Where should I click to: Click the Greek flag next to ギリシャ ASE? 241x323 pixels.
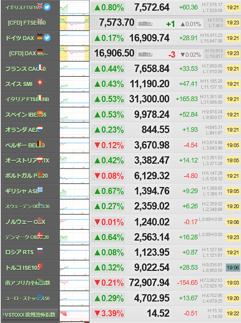[40, 190]
